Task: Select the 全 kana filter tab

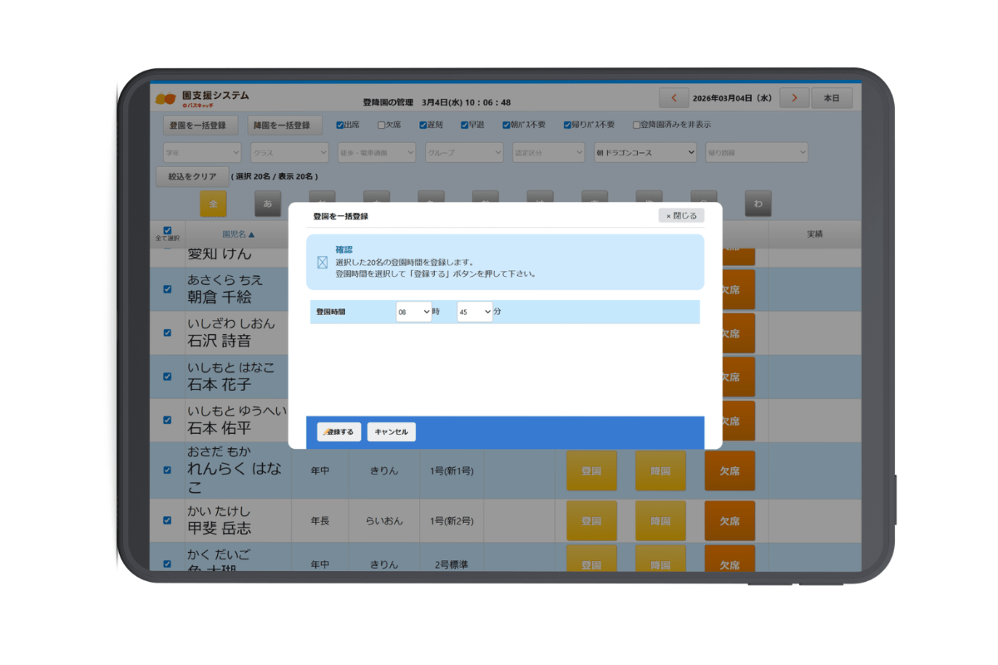Action: click(x=213, y=204)
